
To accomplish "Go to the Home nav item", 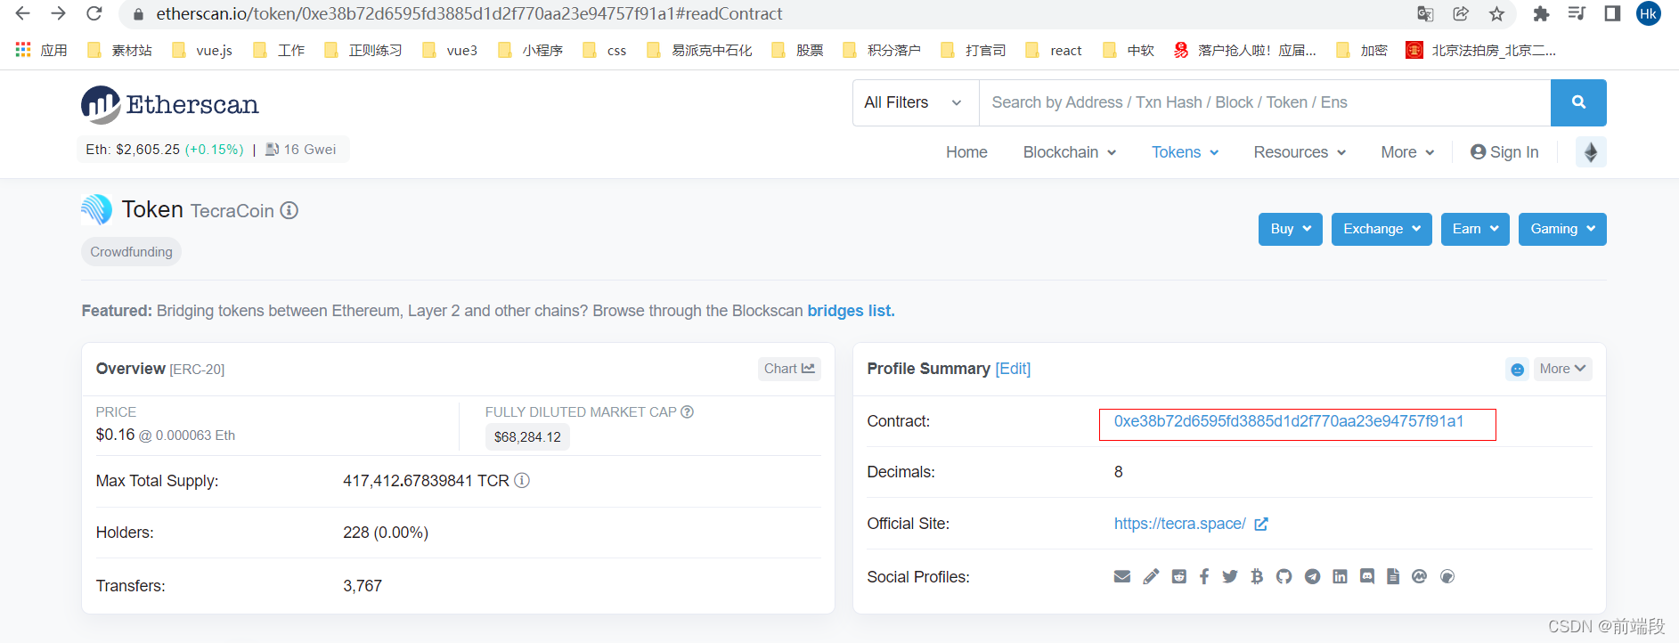I will point(966,152).
